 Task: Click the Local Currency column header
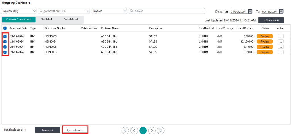coord(225,28)
